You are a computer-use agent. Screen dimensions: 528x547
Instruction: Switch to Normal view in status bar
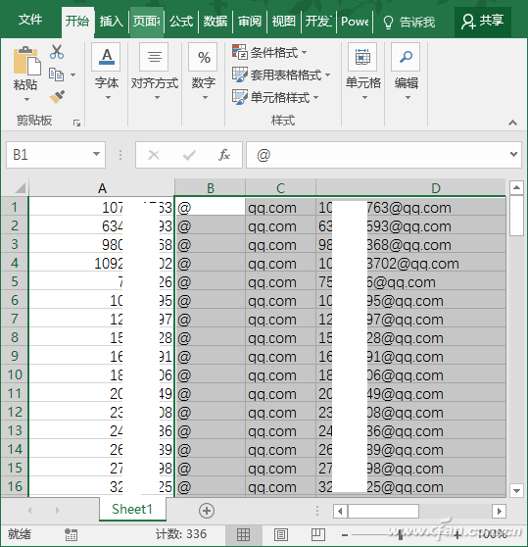point(243,534)
